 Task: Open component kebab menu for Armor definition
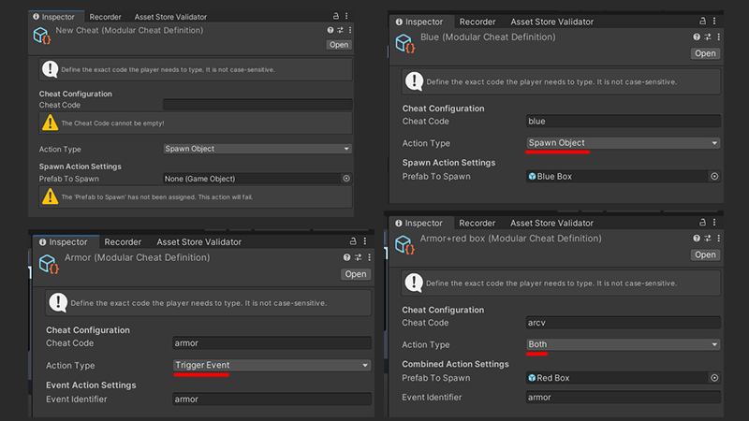369,257
